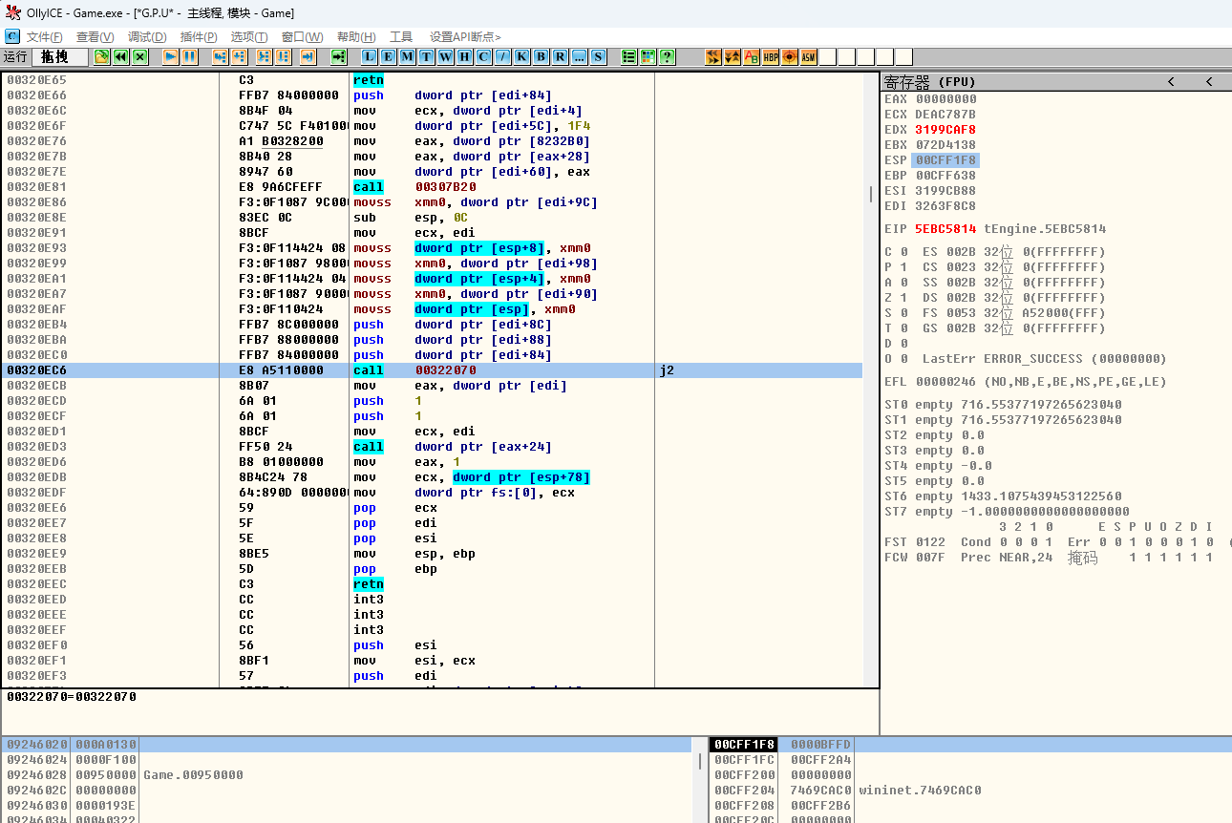Click the debugging options list icon
Image resolution: width=1232 pixels, height=823 pixels.
click(x=628, y=56)
